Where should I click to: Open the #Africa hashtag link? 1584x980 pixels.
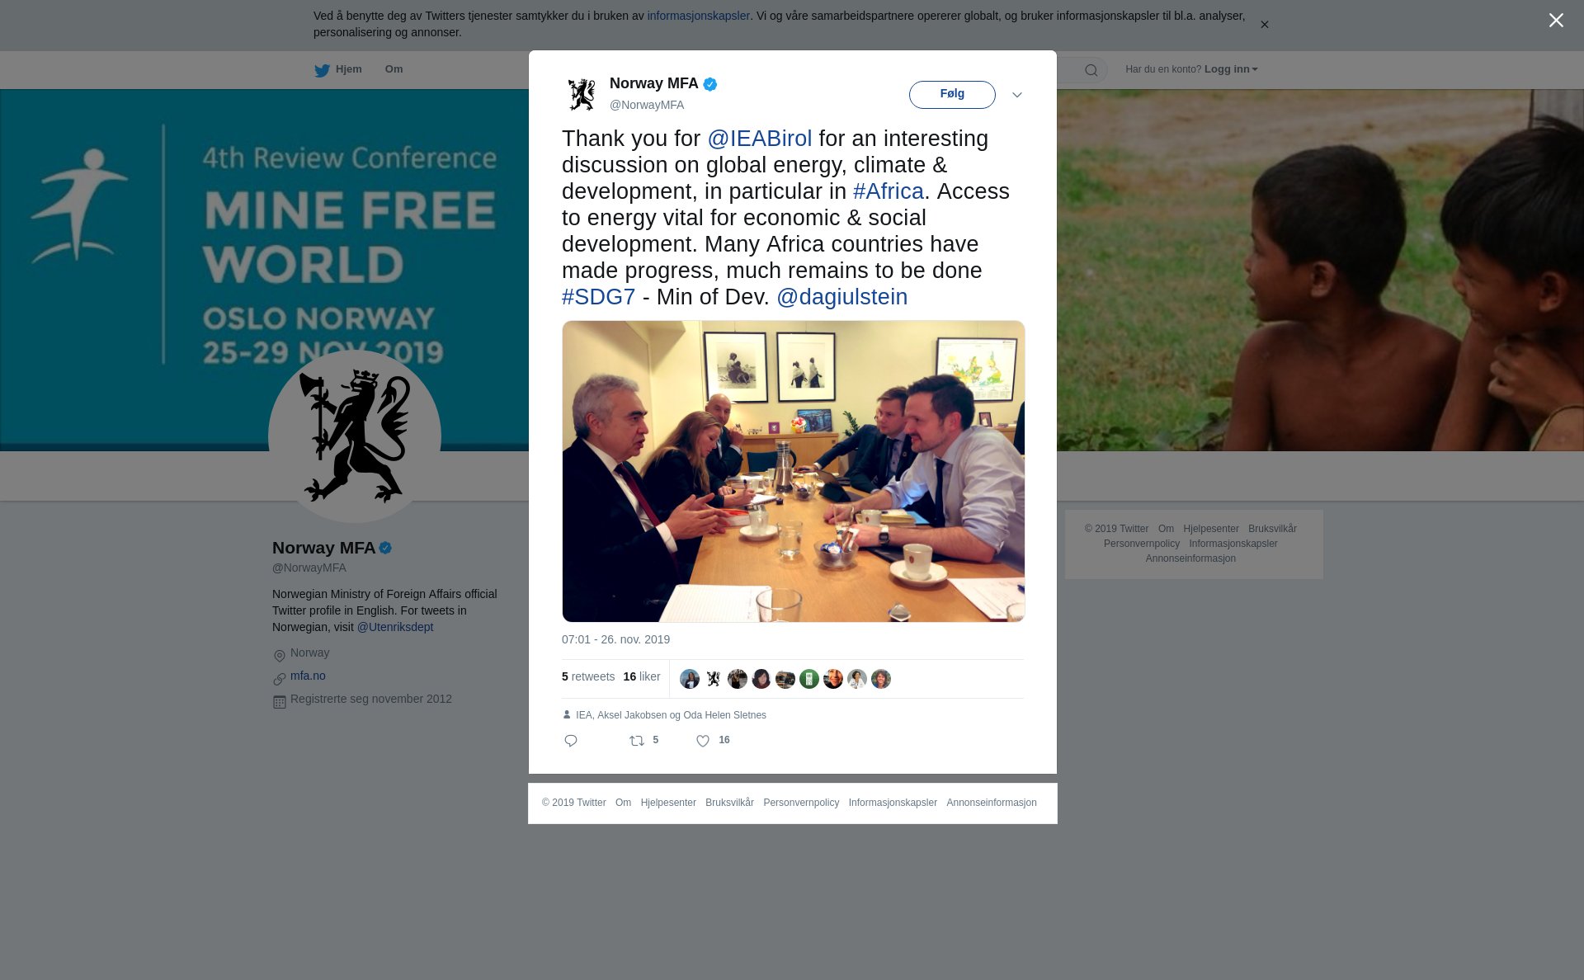click(x=889, y=191)
